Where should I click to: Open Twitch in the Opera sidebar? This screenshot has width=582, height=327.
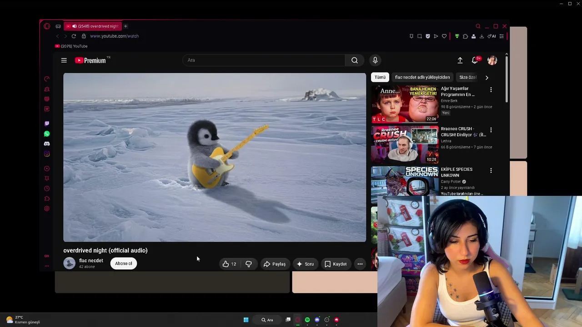tap(47, 124)
